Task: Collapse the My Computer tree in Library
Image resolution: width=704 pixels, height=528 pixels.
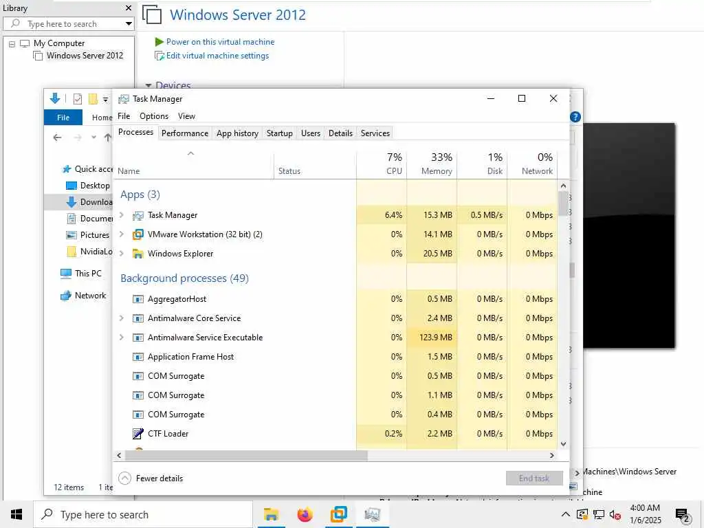Action: pyautogui.click(x=12, y=44)
